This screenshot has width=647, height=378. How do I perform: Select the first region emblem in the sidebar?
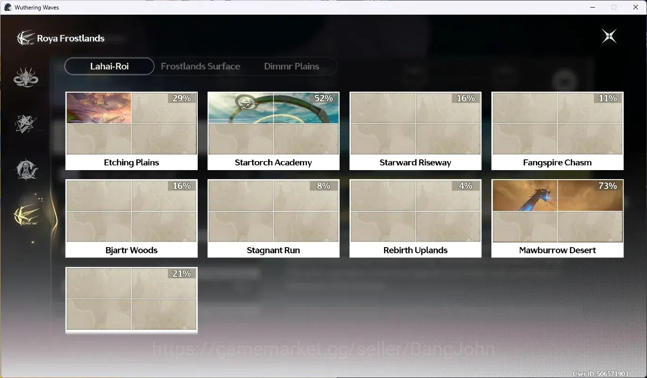click(26, 77)
